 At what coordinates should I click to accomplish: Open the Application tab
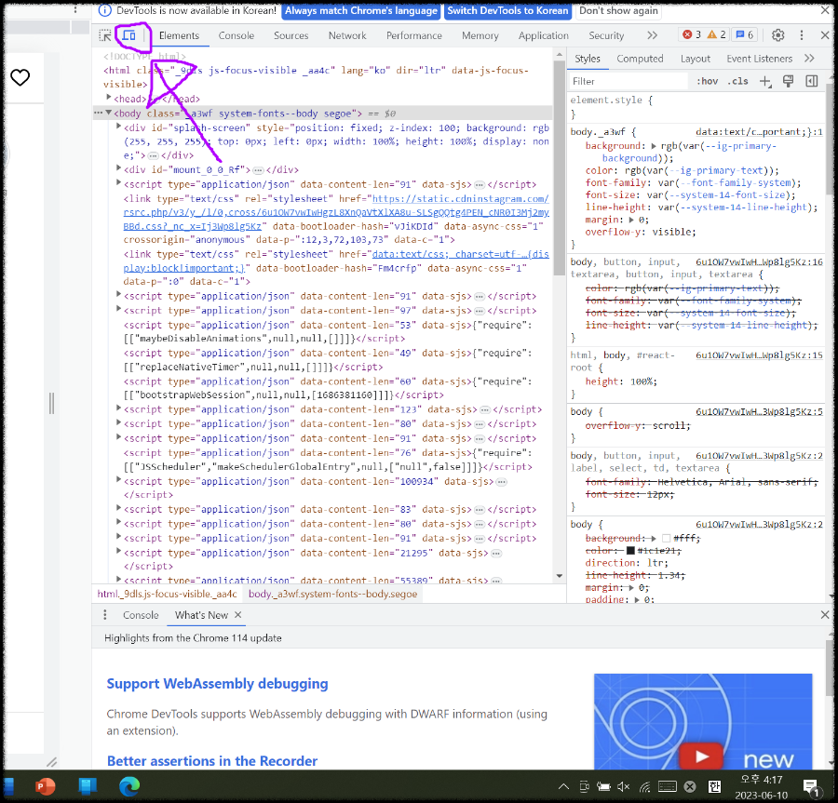(544, 35)
